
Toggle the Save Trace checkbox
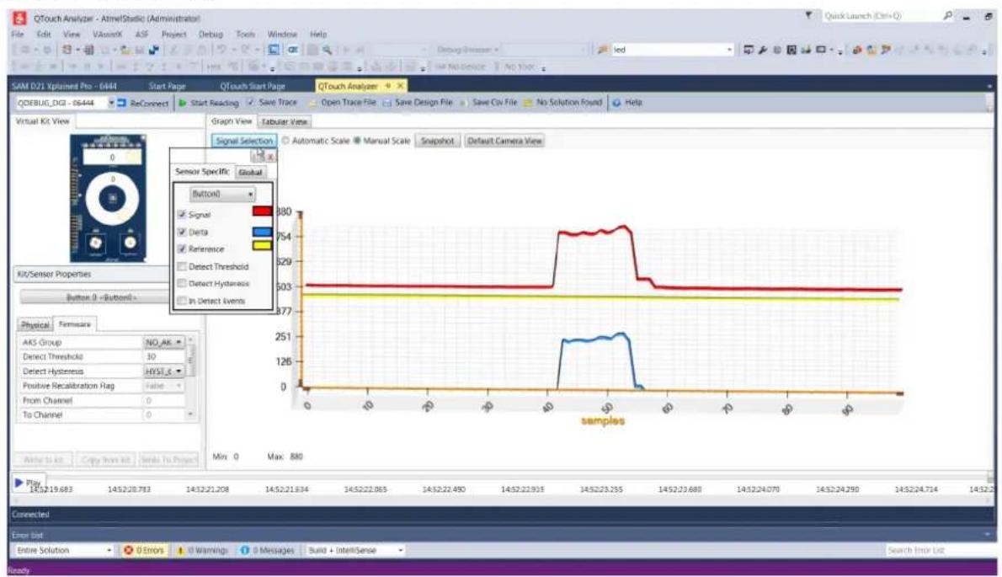[251, 102]
